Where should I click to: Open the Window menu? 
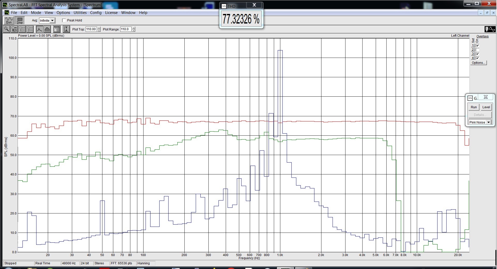pos(128,13)
